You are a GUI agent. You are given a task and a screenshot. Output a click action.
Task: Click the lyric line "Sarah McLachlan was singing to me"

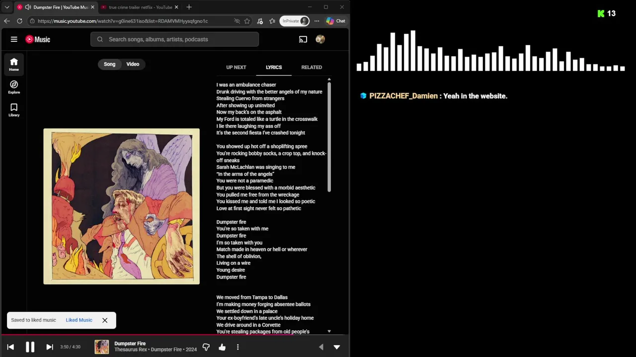256,167
